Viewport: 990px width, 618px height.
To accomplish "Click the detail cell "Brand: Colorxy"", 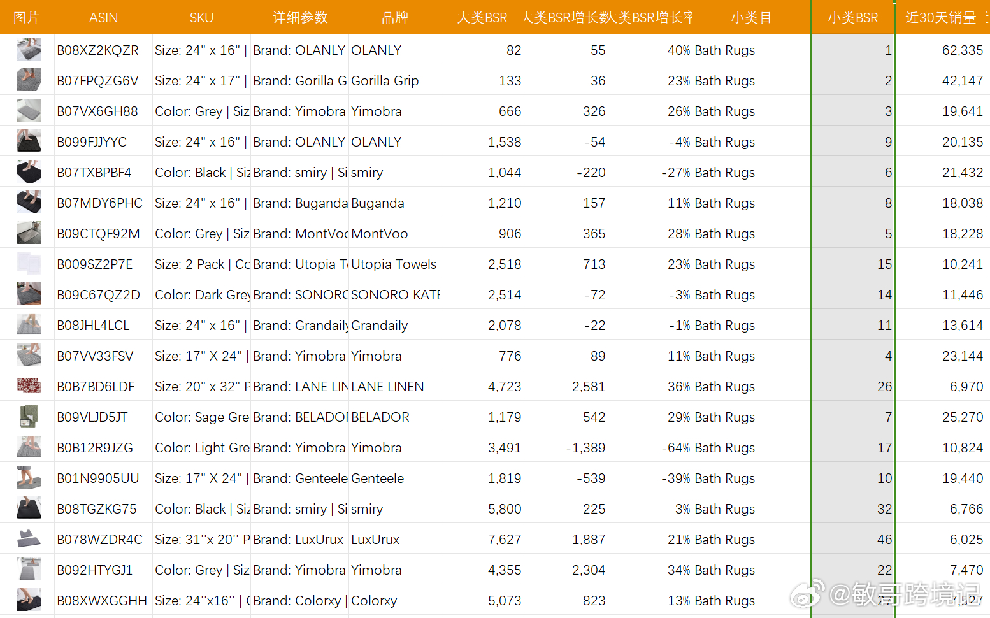I will coord(299,601).
